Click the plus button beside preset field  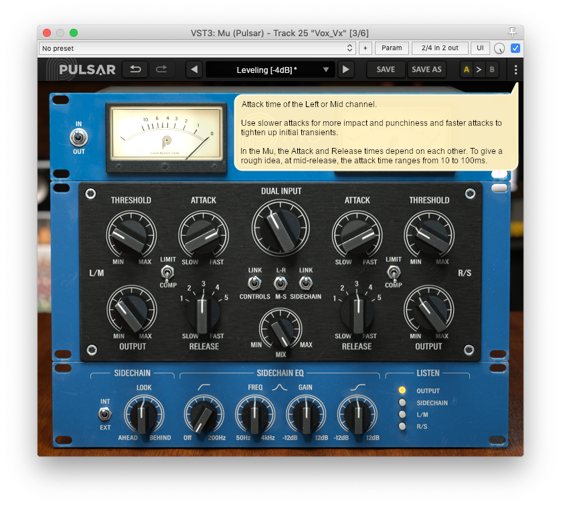365,48
